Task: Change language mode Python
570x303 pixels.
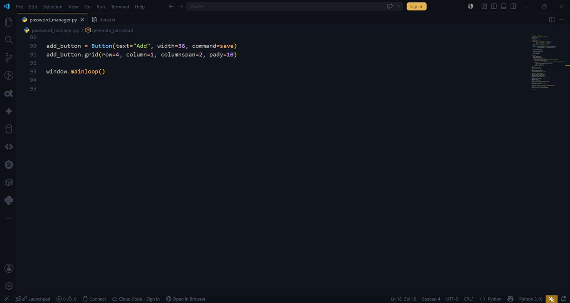Action: tap(491, 299)
